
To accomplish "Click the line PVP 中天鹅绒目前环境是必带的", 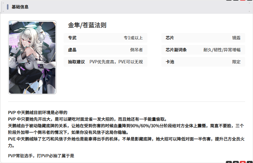I will [38, 113].
